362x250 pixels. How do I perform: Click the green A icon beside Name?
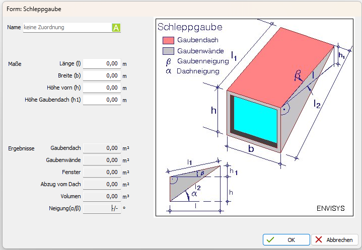pyautogui.click(x=116, y=28)
